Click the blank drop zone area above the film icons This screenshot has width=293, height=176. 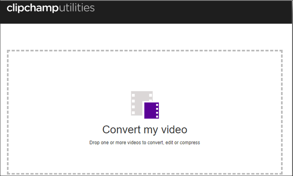coord(145,71)
